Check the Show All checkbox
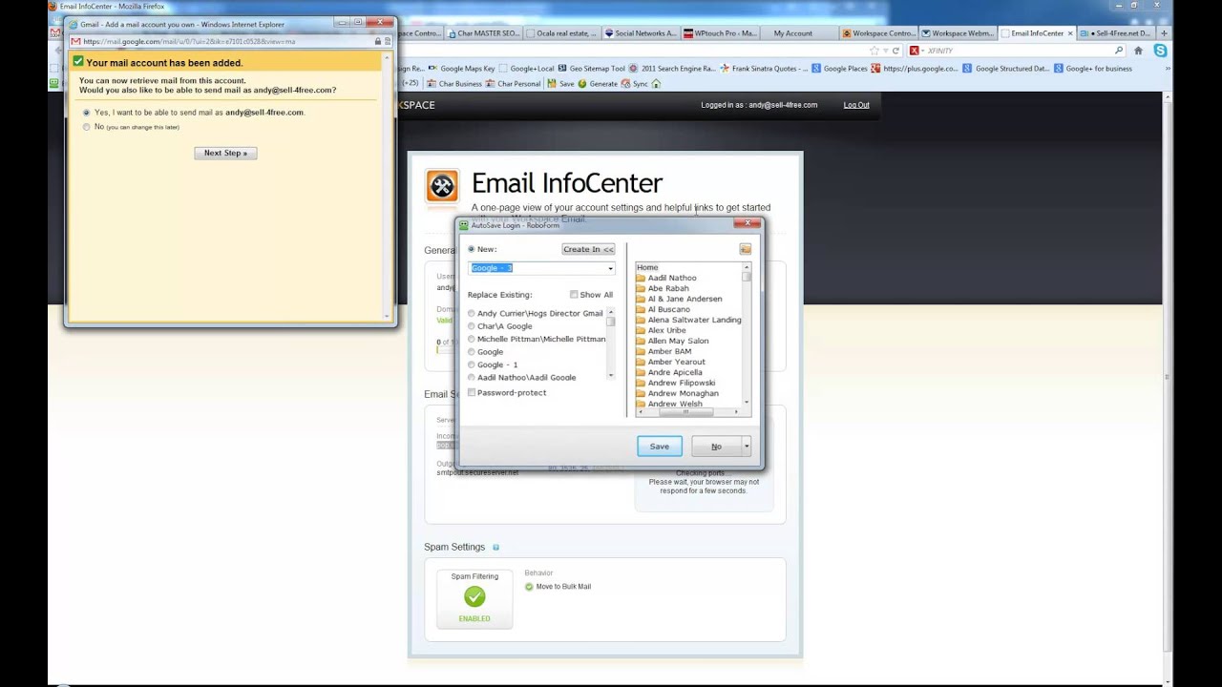The image size is (1222, 687). [574, 295]
